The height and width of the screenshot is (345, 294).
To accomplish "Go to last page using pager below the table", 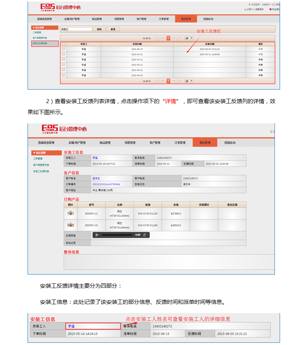I will (180, 81).
